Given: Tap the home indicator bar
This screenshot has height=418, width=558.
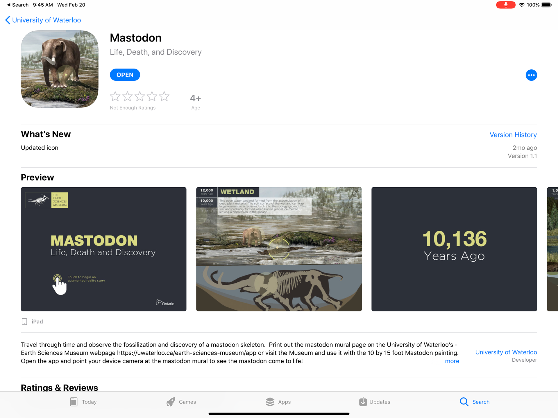Looking at the screenshot, I should pyautogui.click(x=279, y=414).
